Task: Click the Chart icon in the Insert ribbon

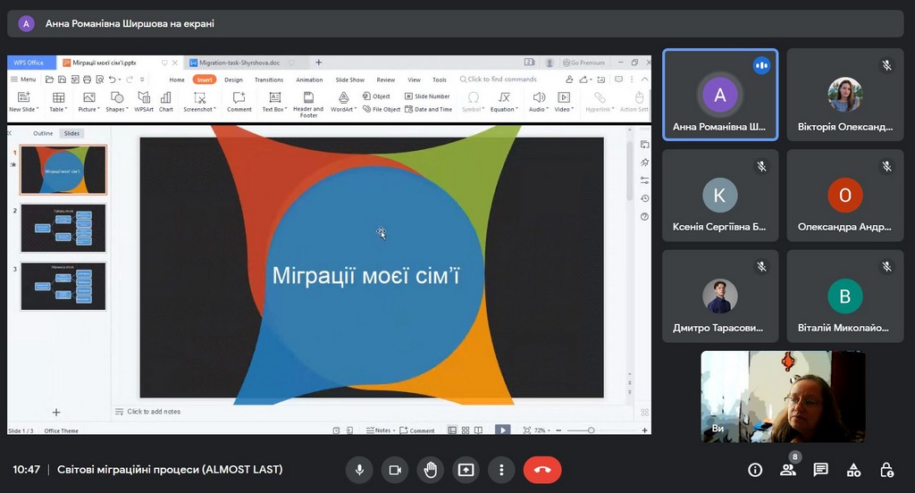Action: [x=166, y=97]
